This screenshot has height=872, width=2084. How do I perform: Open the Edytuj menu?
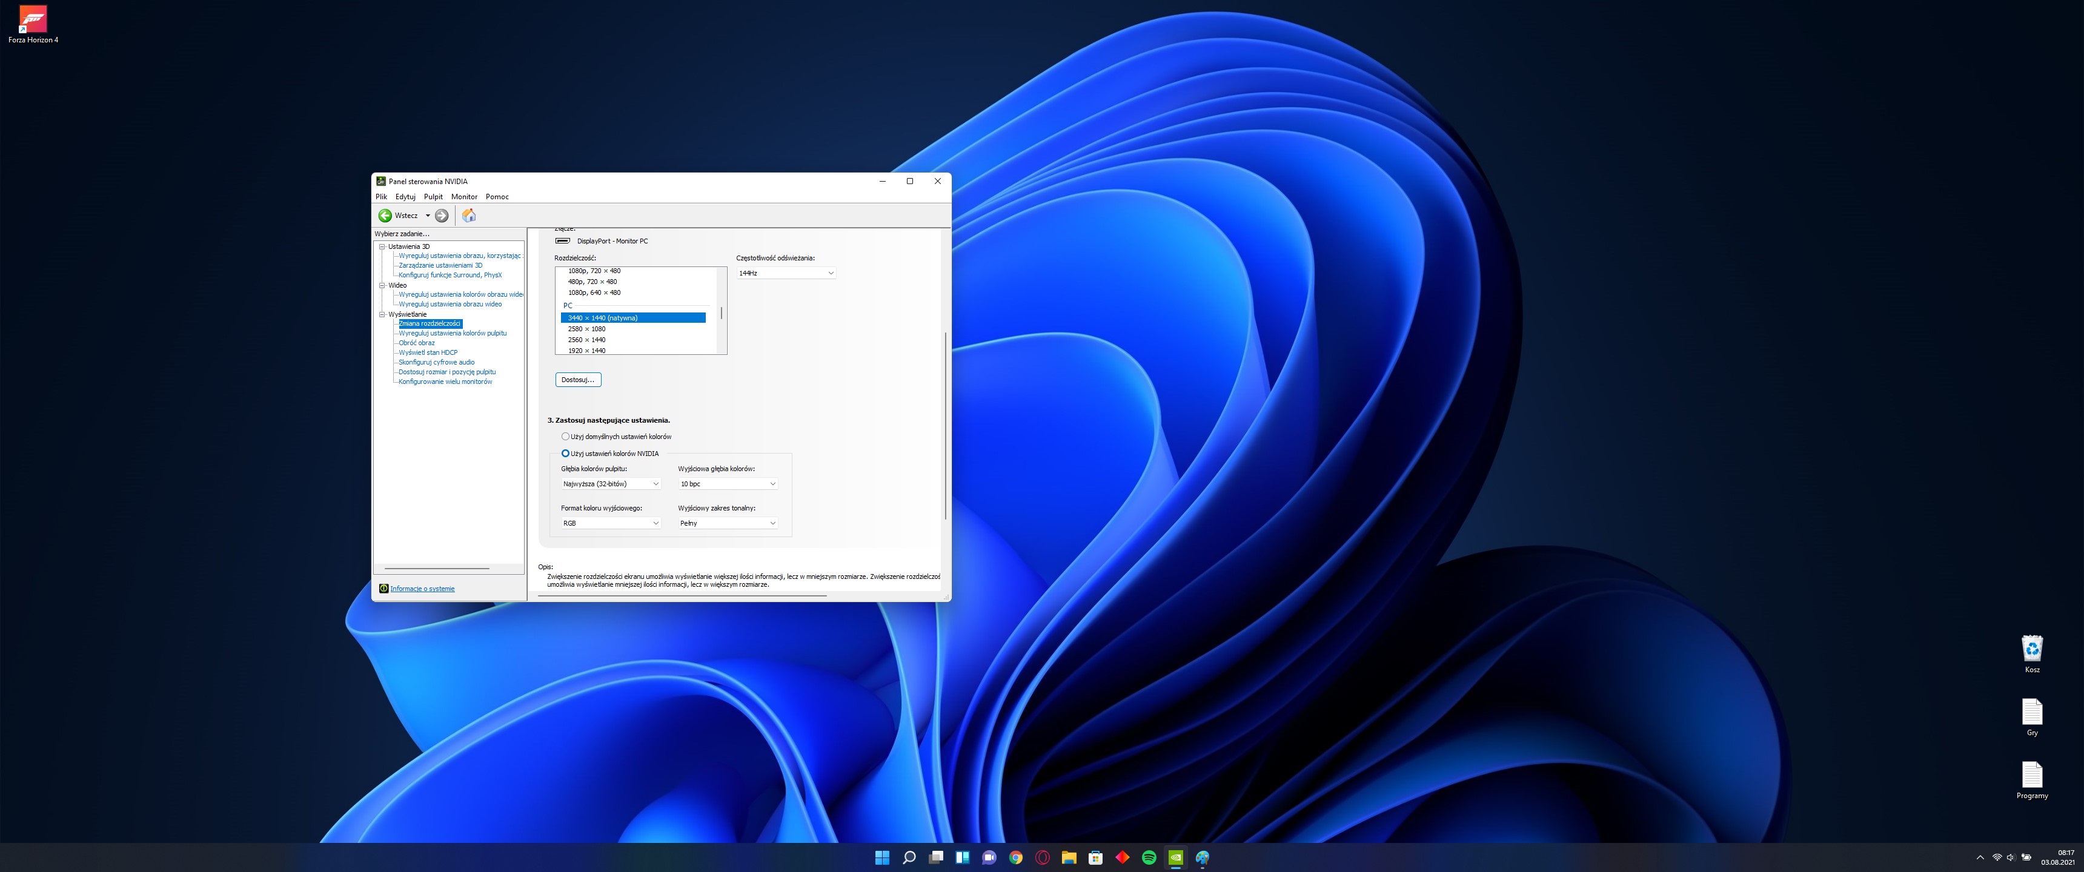(x=405, y=197)
